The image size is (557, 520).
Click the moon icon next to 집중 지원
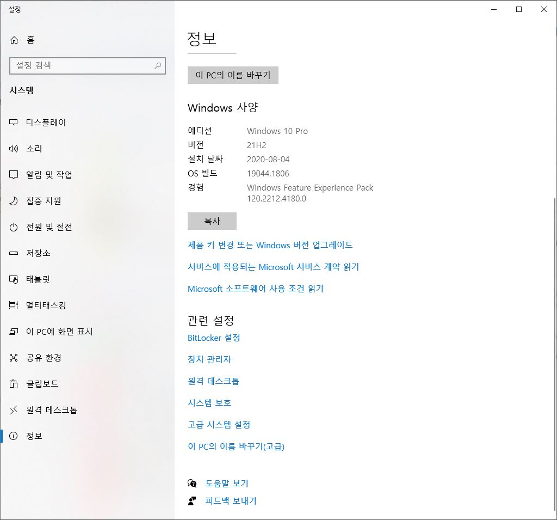pos(14,201)
